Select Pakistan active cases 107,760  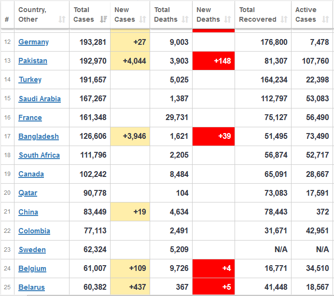click(316, 61)
